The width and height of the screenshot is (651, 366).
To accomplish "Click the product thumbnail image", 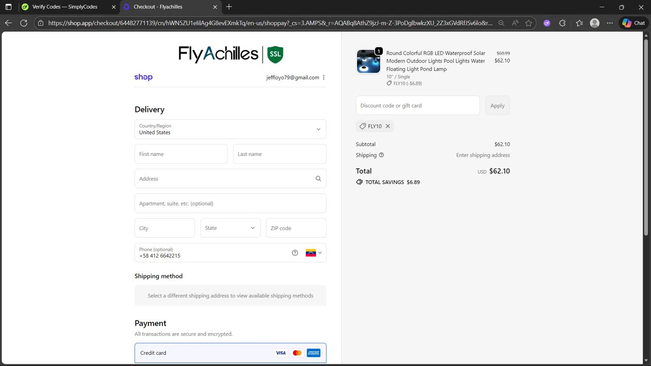I will [x=368, y=61].
